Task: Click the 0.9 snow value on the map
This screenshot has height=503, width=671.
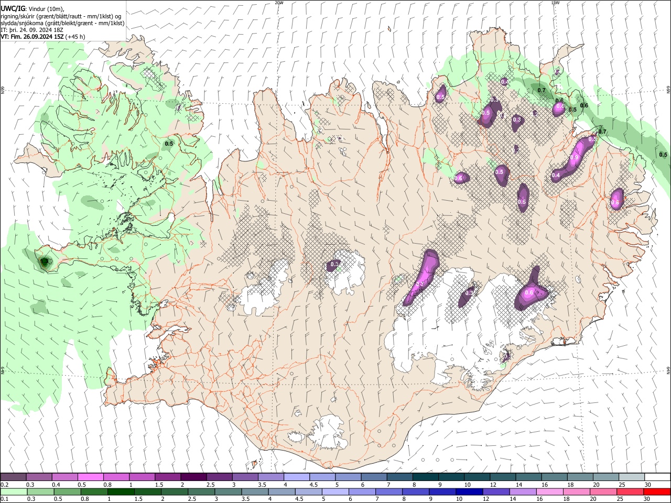Action: pos(573,158)
